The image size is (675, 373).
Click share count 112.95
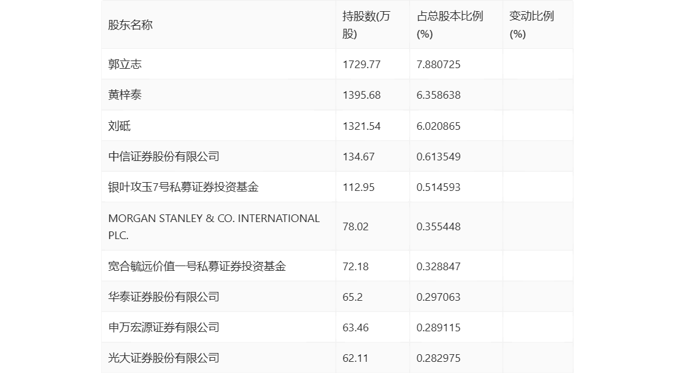[x=359, y=187]
